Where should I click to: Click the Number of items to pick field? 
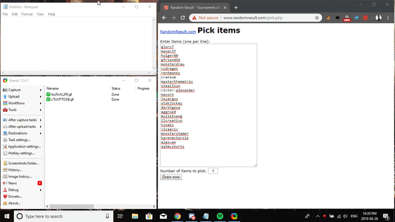213,171
